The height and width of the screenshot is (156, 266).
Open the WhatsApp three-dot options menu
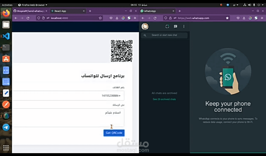(x=184, y=26)
